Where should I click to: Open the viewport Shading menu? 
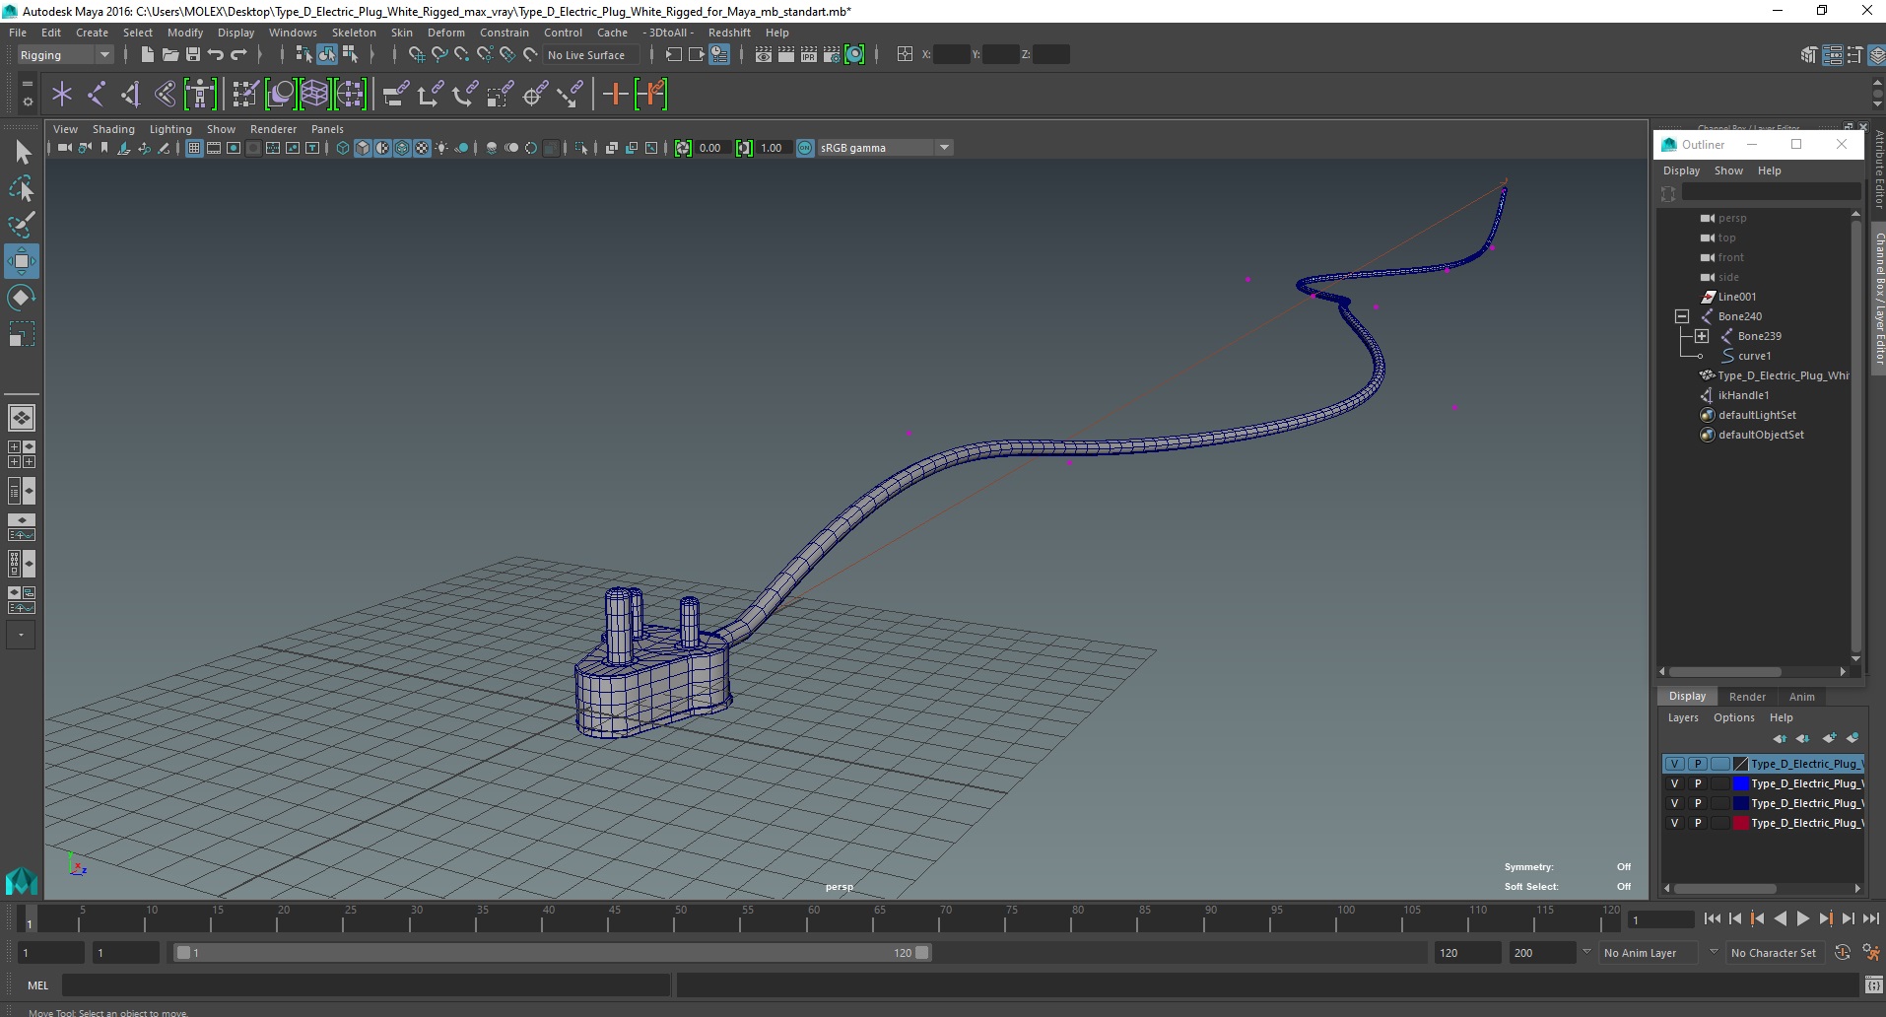pos(113,129)
